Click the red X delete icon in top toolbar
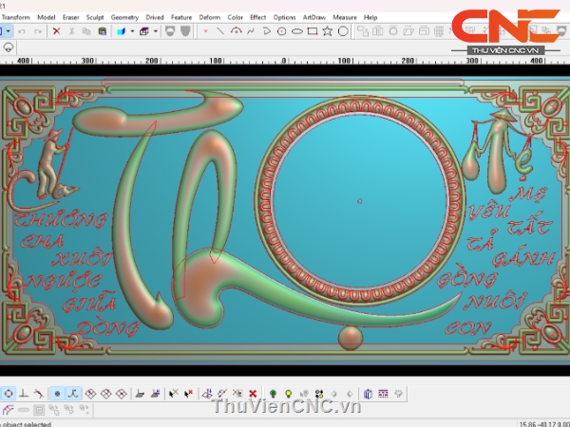570x427 pixels. coord(56,31)
